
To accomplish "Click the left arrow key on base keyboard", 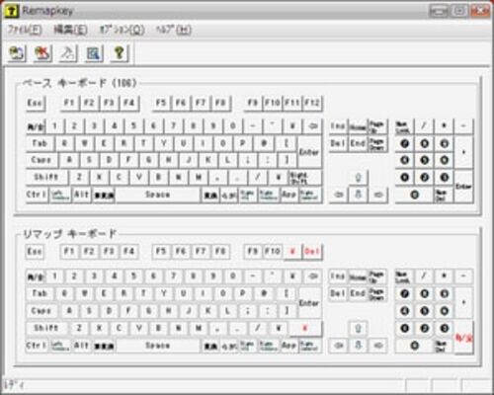I will click(x=339, y=195).
